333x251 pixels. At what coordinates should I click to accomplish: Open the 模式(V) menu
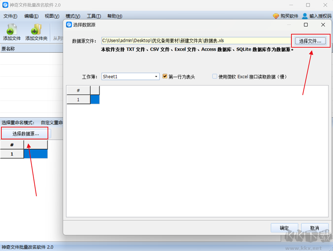(73, 16)
